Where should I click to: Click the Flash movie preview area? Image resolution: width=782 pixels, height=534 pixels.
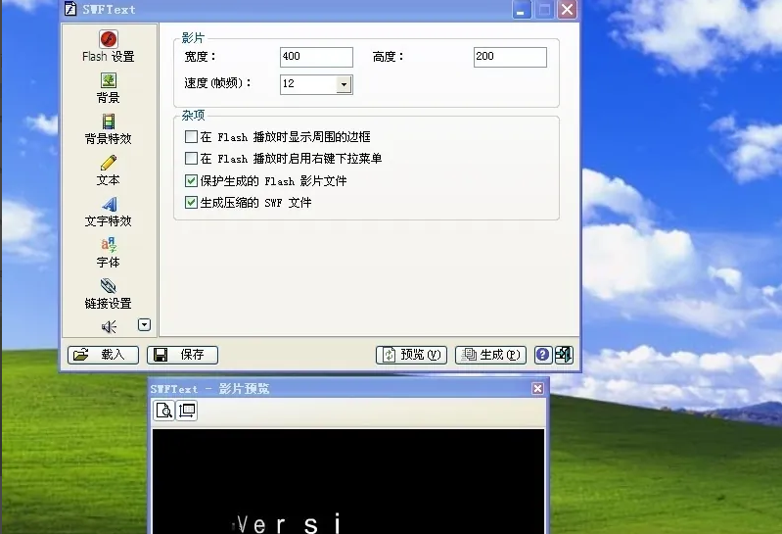click(348, 481)
